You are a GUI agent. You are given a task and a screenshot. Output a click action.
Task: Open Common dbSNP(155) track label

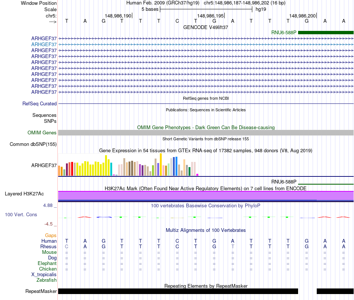coord(33,144)
